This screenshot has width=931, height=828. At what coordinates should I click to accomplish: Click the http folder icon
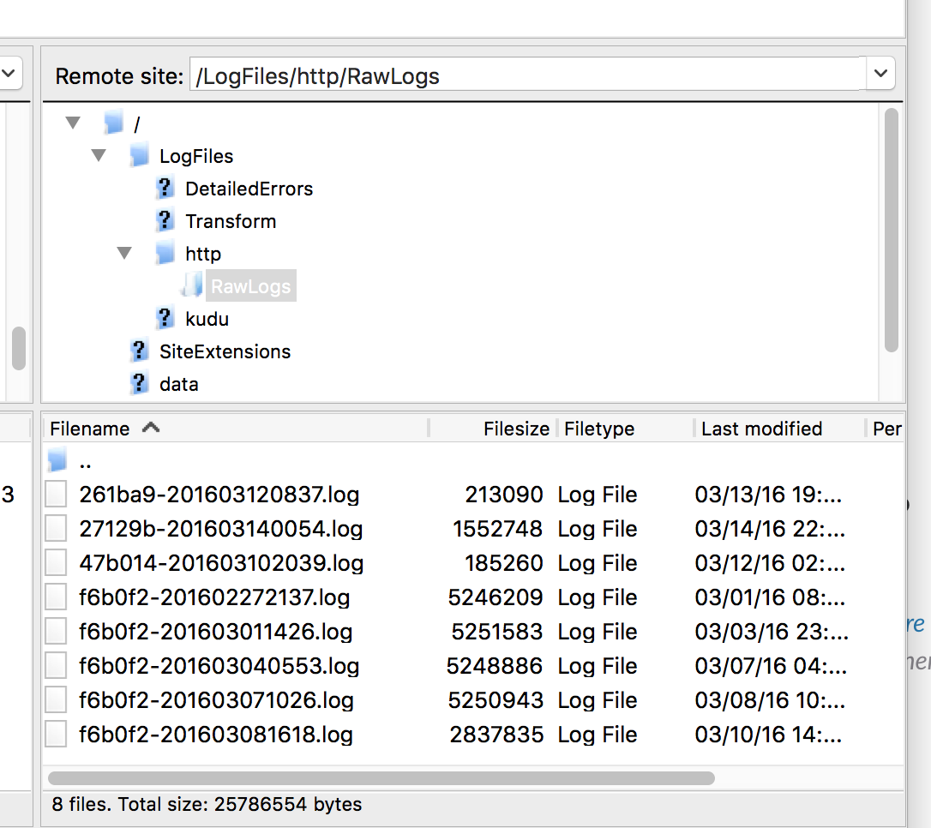[x=165, y=253]
